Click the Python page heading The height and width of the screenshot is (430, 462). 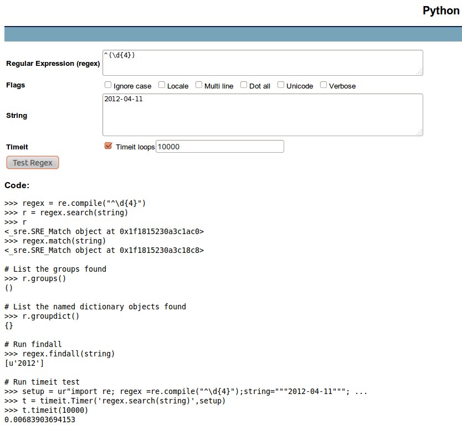441,11
